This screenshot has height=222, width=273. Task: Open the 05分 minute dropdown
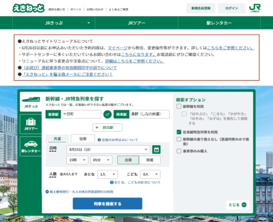[x=101, y=160]
